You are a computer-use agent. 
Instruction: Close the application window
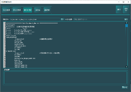coord(128,2)
